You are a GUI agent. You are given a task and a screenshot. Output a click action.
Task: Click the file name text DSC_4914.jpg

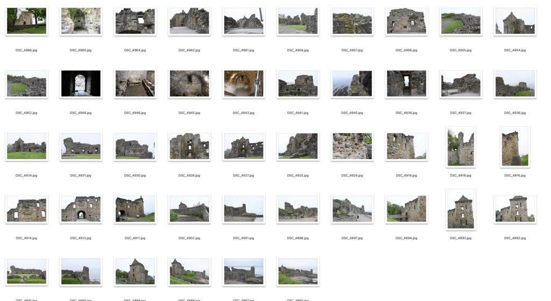[26, 238]
